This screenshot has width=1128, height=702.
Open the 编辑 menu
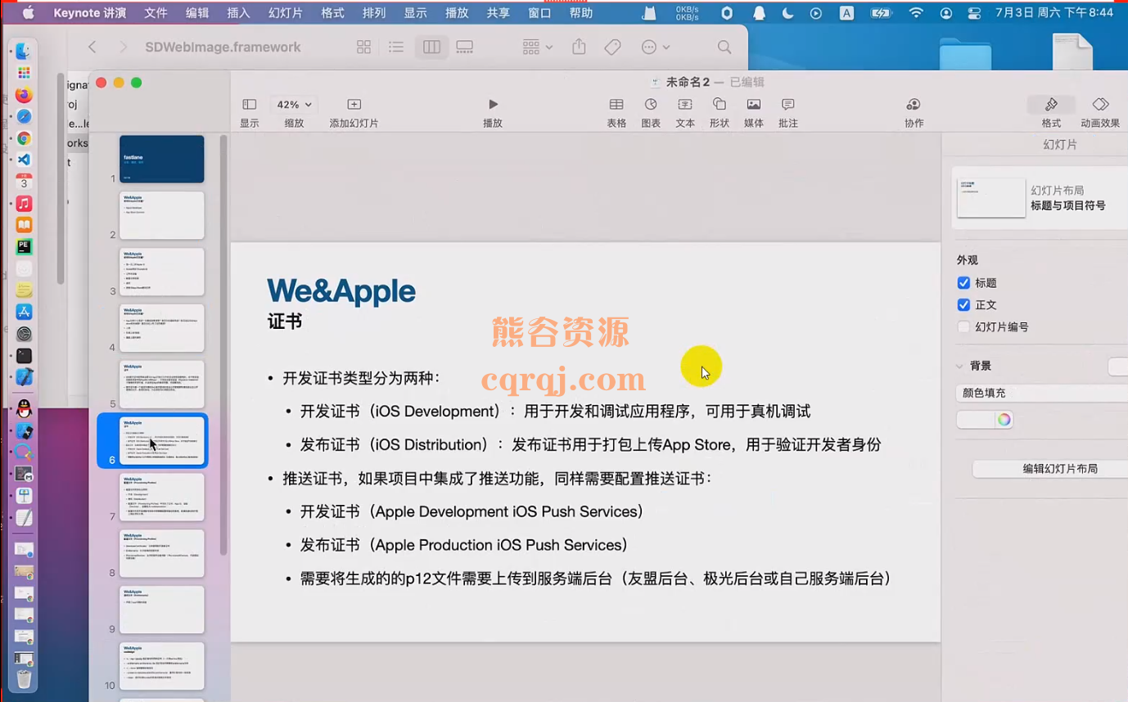tap(197, 13)
